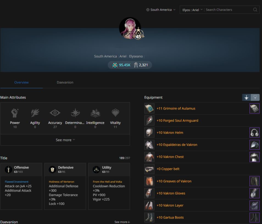Click the 189/297 title count

click(125, 158)
